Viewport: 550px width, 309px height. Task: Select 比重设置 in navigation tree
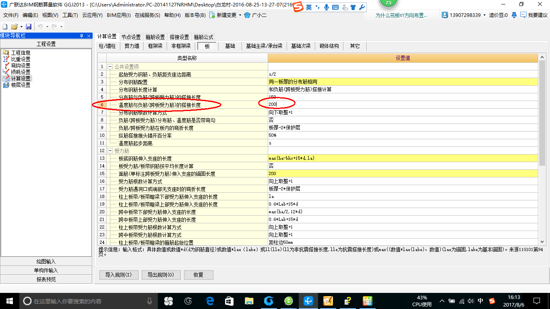coord(20,59)
